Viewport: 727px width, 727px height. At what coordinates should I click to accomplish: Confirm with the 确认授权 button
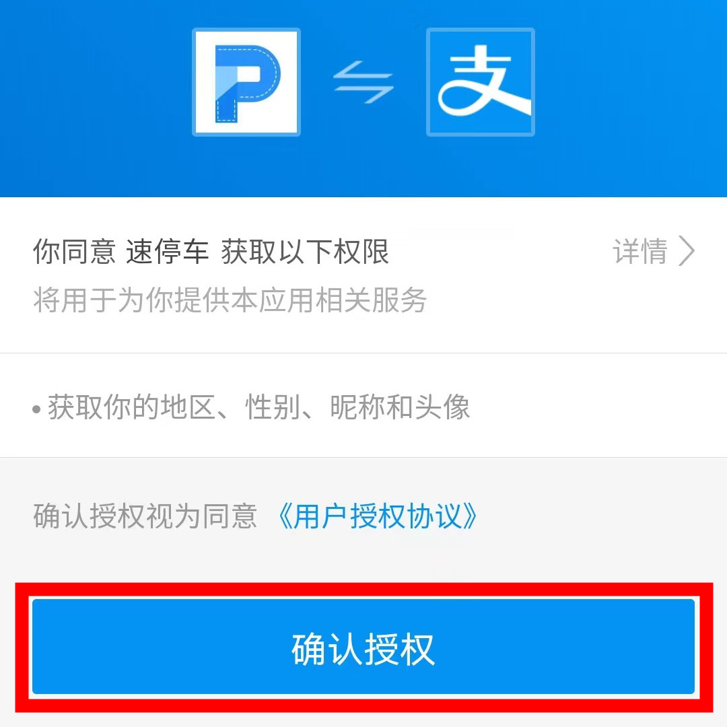point(363,647)
